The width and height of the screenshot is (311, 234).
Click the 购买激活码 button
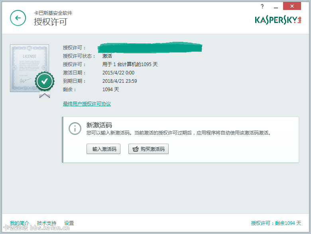click(148, 149)
